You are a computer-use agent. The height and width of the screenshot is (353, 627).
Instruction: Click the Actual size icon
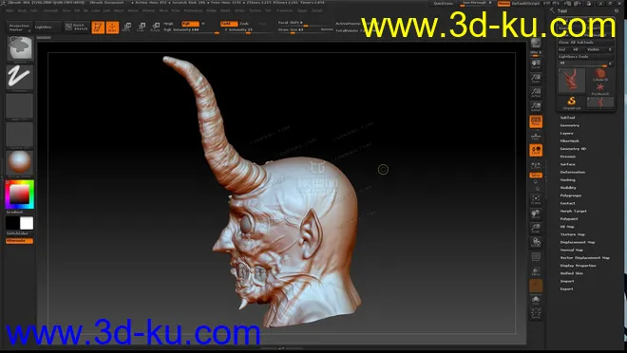[x=536, y=93]
